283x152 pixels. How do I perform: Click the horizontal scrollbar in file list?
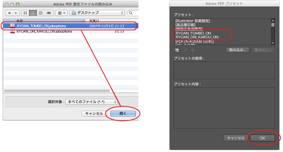tap(57, 91)
